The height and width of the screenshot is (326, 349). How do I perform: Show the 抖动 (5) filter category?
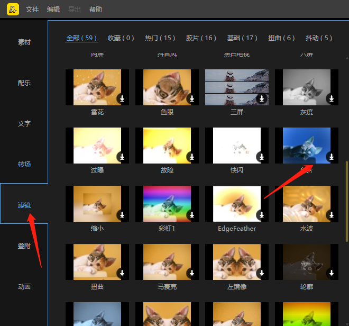pyautogui.click(x=319, y=38)
